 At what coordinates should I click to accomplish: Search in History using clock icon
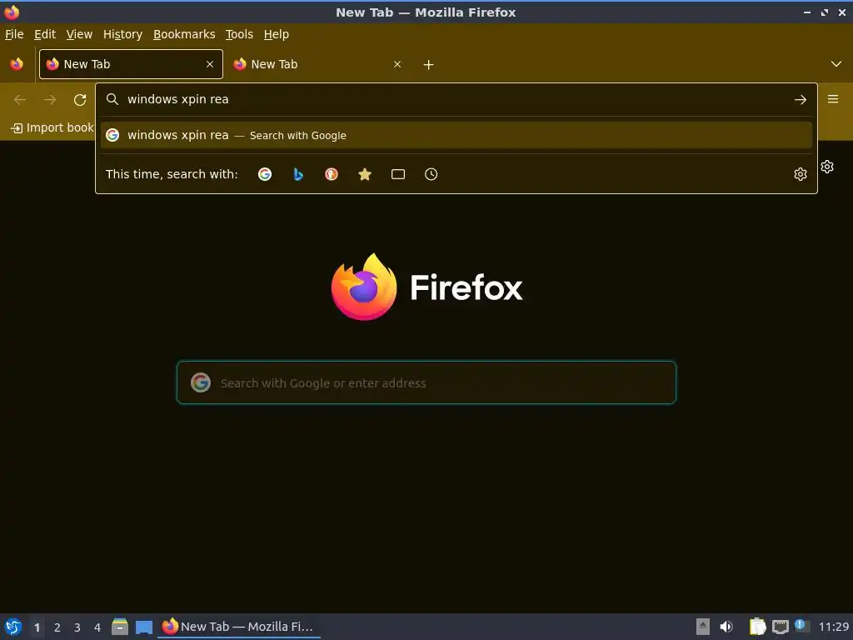pyautogui.click(x=431, y=174)
